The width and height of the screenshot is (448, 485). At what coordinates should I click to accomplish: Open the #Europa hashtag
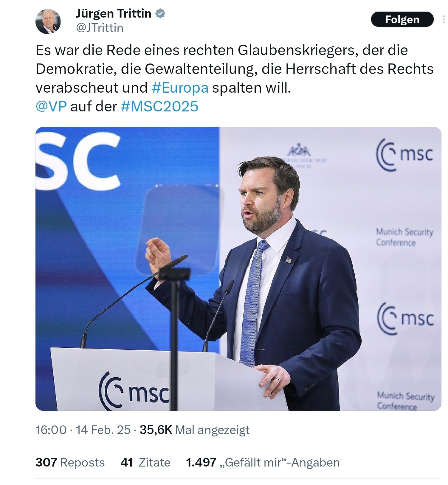(180, 88)
